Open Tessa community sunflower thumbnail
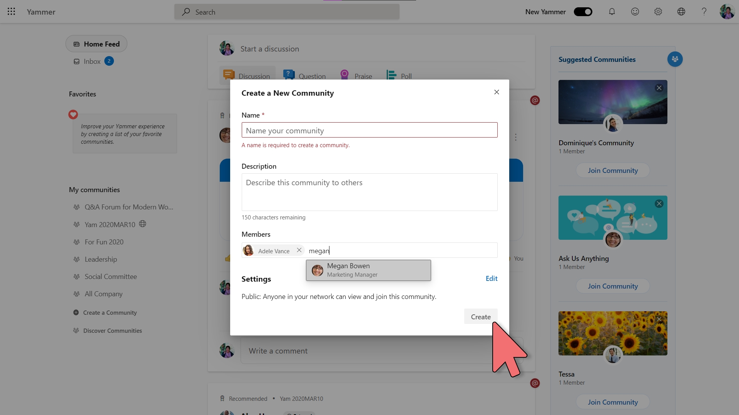Image resolution: width=739 pixels, height=415 pixels. pos(613,333)
